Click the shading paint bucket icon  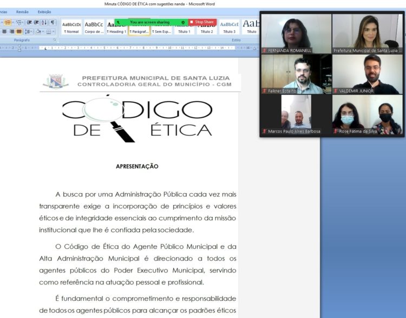[x=38, y=31]
